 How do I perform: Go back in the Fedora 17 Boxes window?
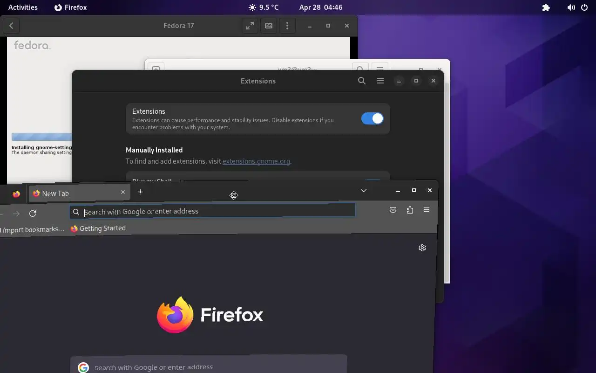(11, 26)
